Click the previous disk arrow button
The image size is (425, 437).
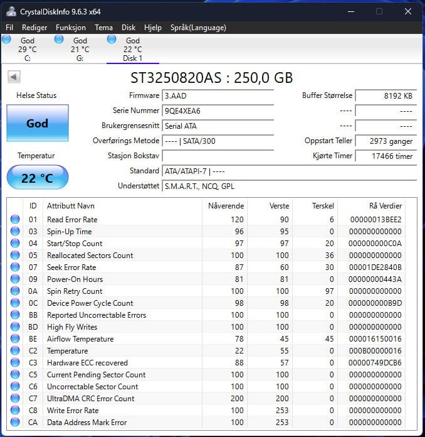click(14, 77)
